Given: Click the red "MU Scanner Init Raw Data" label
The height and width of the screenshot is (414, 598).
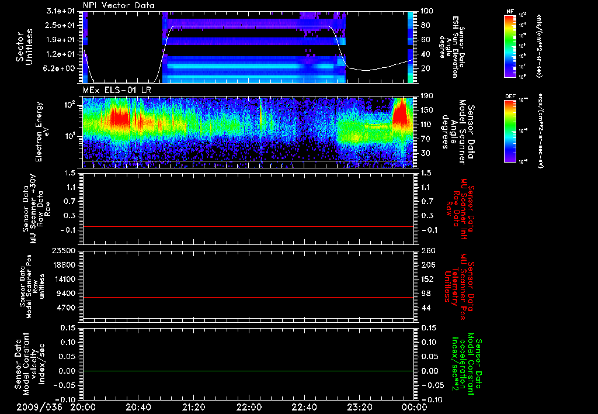Looking at the screenshot, I should (x=460, y=209).
